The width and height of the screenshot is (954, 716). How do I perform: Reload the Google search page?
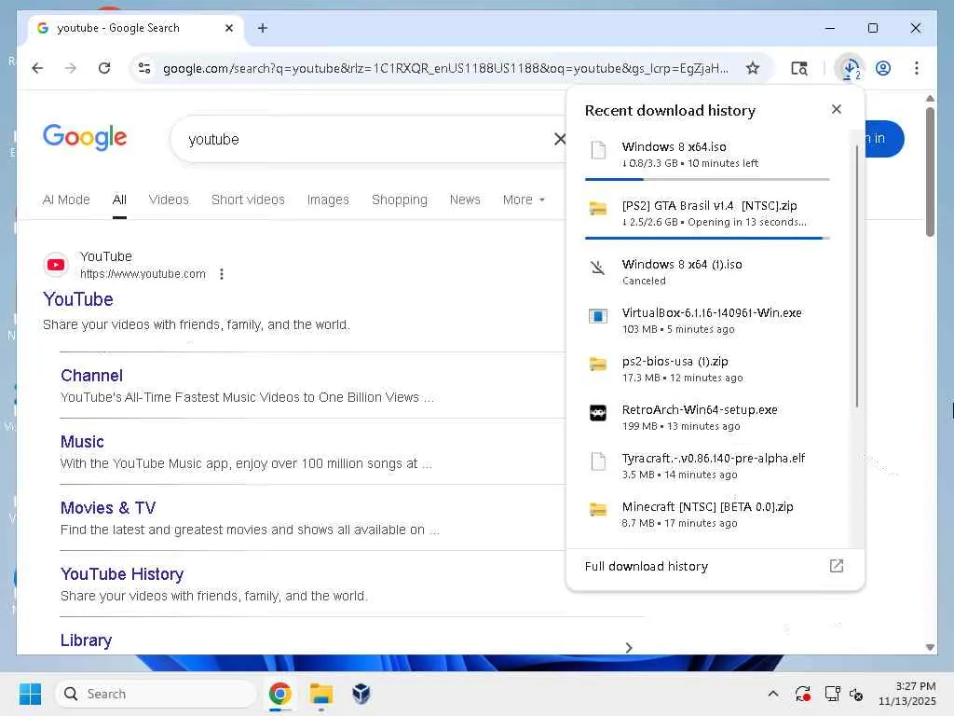tap(104, 68)
